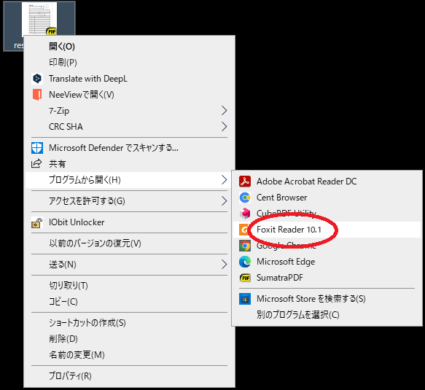Screen dimensions: 425x390
Task: Open プログラムから開く(H) entry
Action: click(x=85, y=179)
